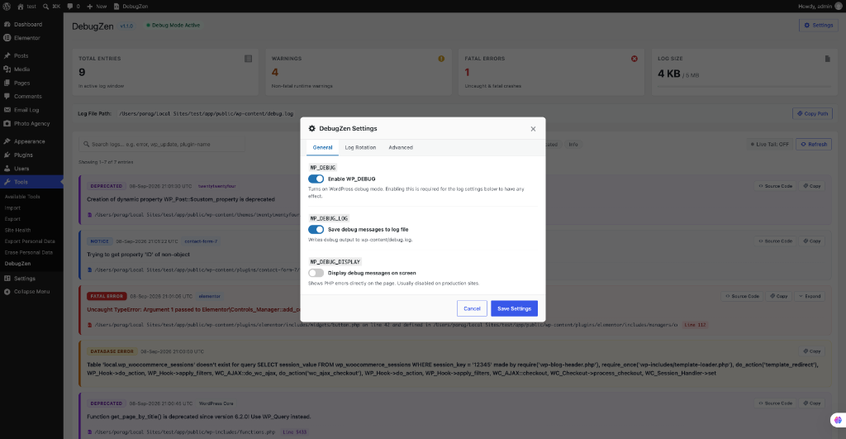Open Export Personal Data submenu item
Screen dimensions: 846x439
(30, 241)
